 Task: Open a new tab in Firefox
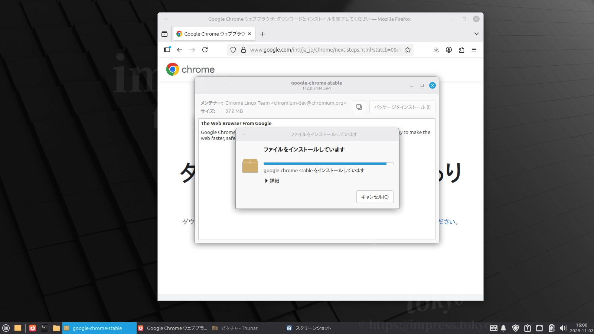[262, 34]
